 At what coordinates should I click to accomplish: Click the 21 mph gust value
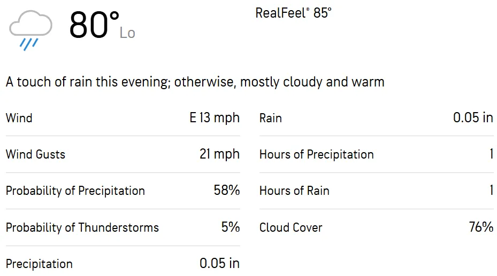click(x=219, y=155)
